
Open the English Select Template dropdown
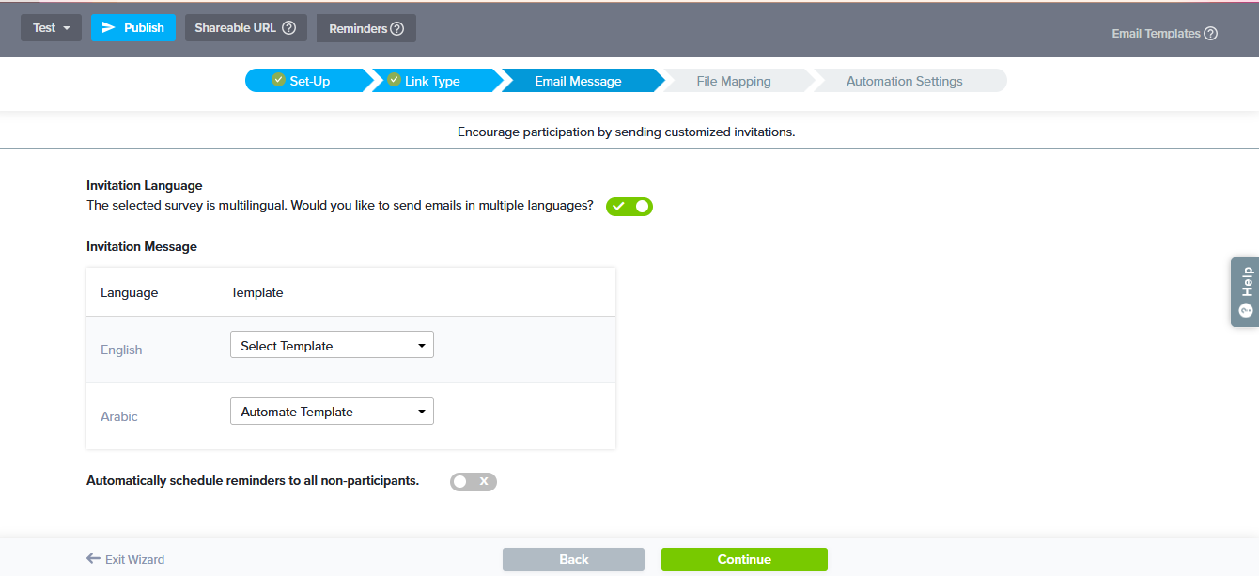coord(332,346)
